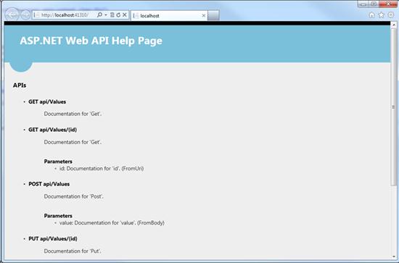
Task: Open the Tools gear icon
Action: [391, 15]
